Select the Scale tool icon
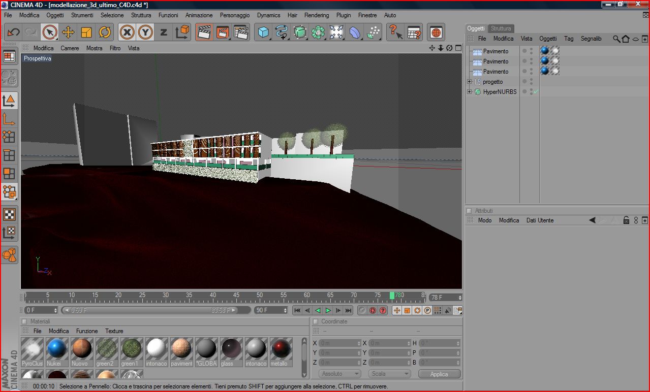650x392 pixels. pos(86,32)
